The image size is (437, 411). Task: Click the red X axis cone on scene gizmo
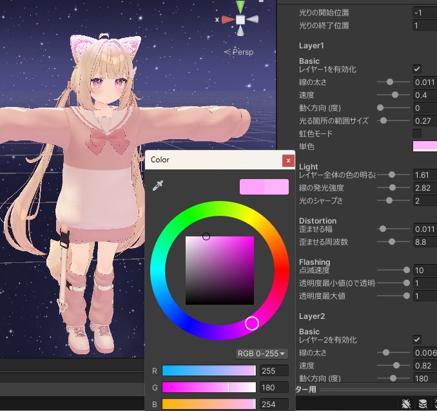(228, 20)
